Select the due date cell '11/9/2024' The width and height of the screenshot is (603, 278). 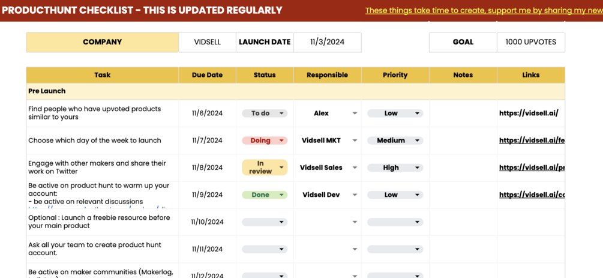tap(207, 195)
